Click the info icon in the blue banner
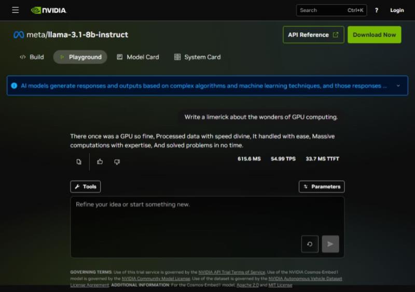 [15, 85]
